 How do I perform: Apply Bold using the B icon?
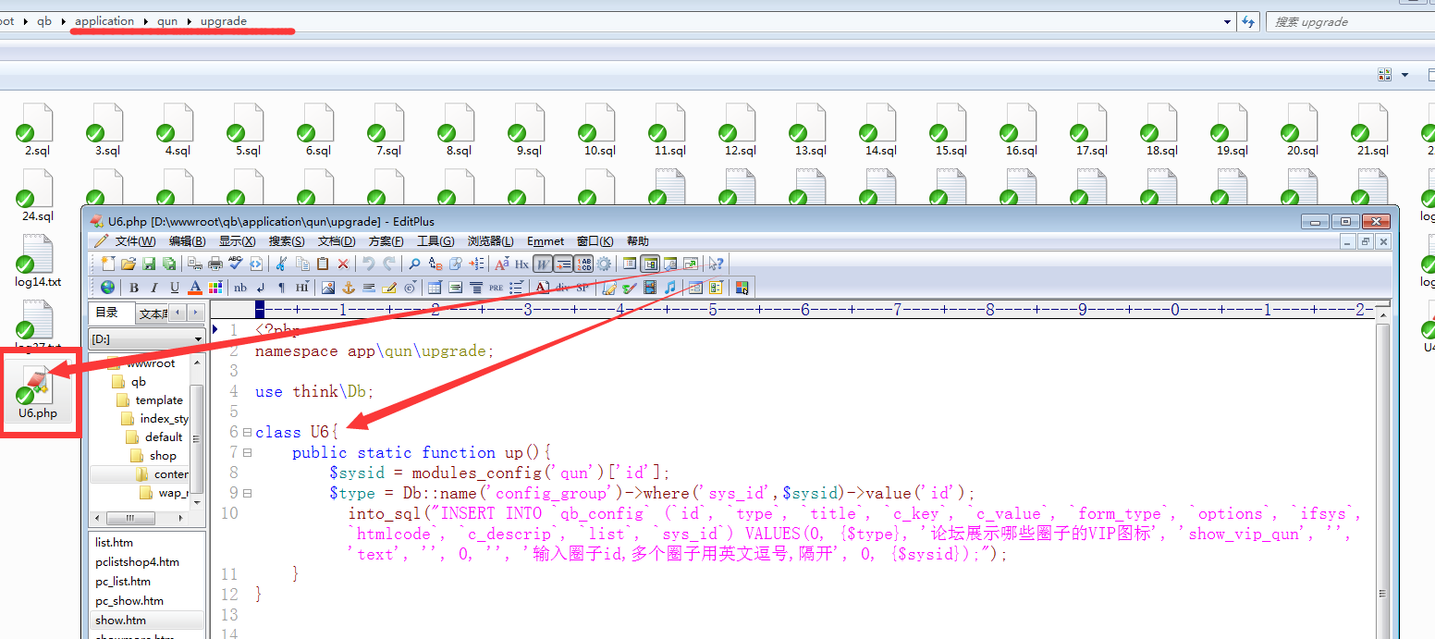tap(134, 288)
